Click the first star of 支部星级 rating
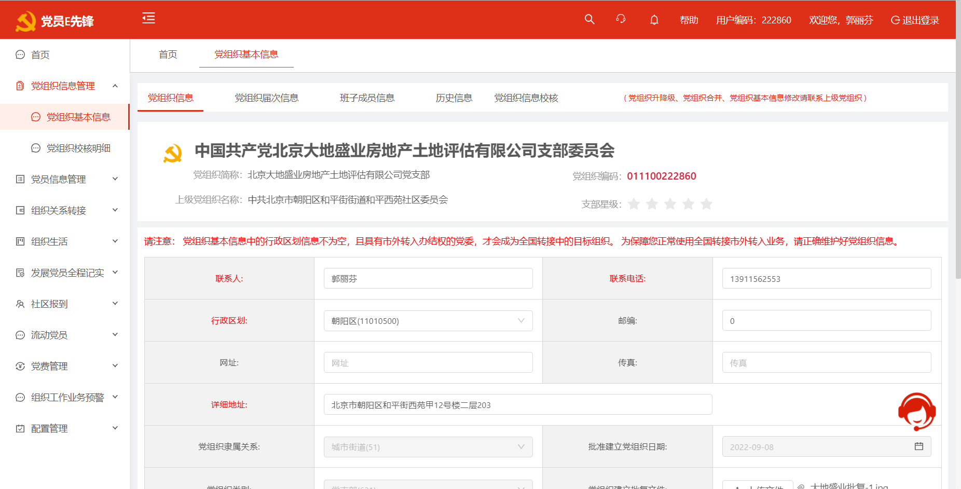The height and width of the screenshot is (489, 961). pyautogui.click(x=634, y=204)
